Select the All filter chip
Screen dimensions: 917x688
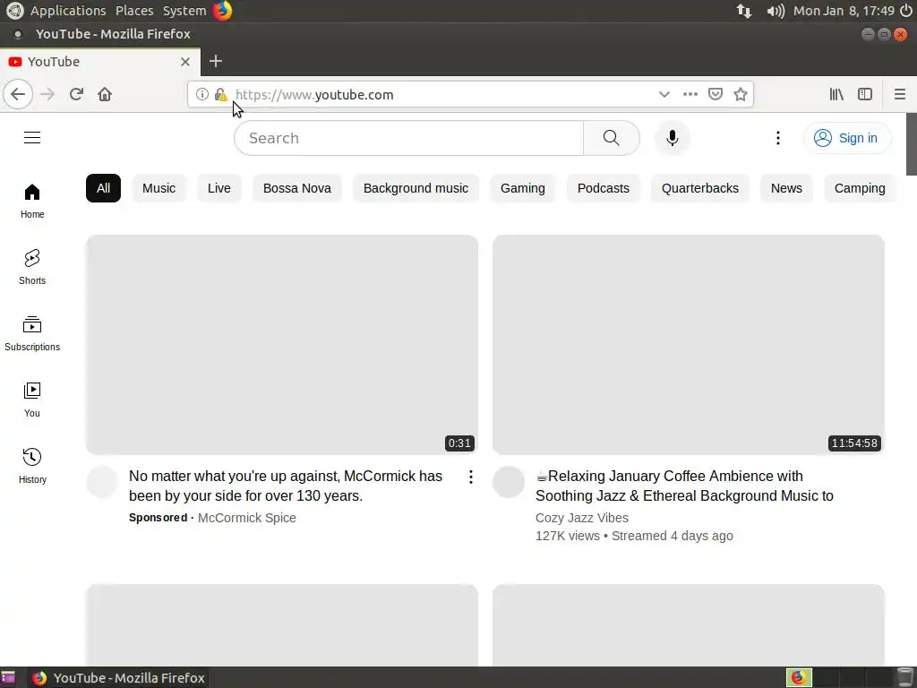click(104, 188)
